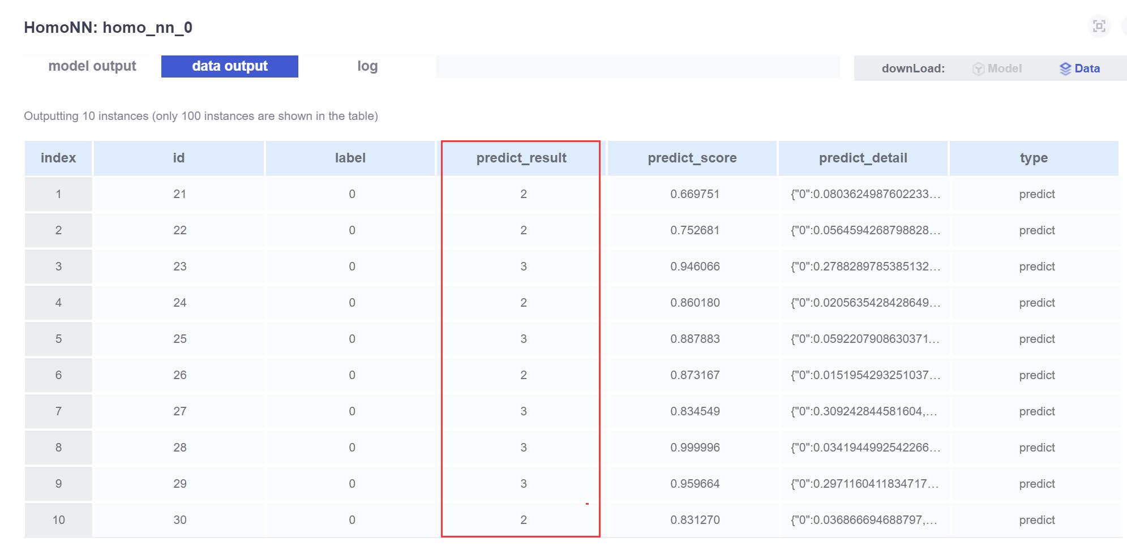The width and height of the screenshot is (1127, 546).
Task: Click the predict_score value 0.669751
Action: (x=695, y=195)
